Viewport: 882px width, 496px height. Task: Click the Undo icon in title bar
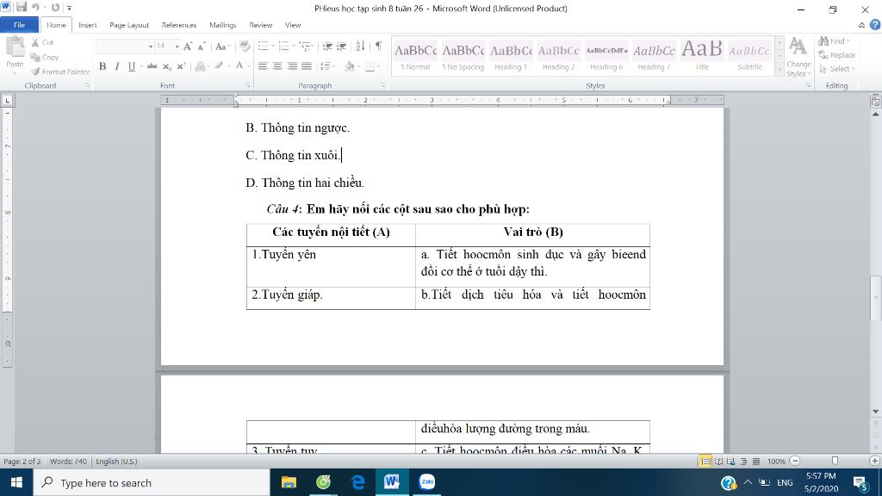pyautogui.click(x=36, y=7)
